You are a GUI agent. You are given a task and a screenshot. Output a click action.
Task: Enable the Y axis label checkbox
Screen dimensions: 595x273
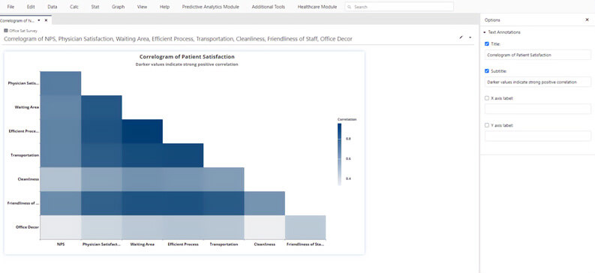[487, 125]
